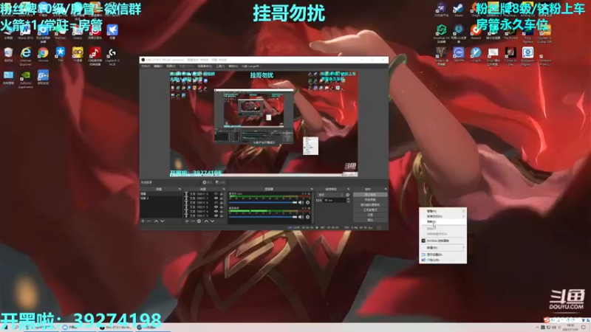
Task: Open GeForce Experience desktop shortcut
Action: (x=26, y=80)
